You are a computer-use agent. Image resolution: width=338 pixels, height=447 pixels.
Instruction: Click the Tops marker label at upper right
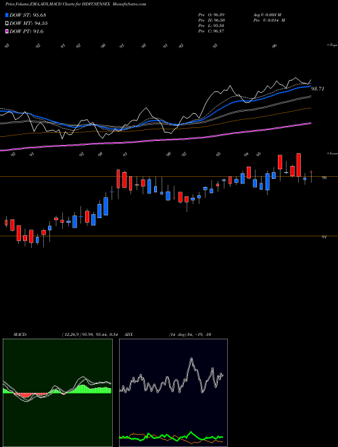click(x=332, y=45)
